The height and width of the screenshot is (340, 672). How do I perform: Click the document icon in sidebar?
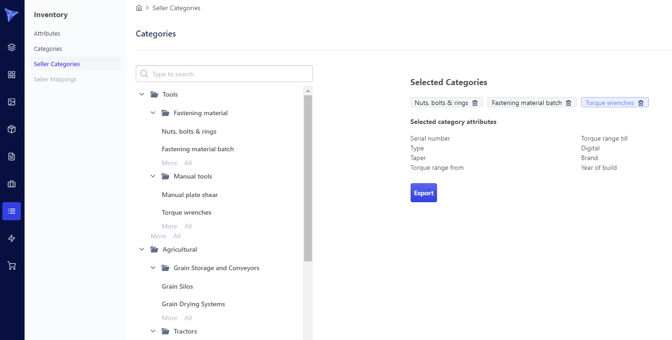(x=12, y=156)
